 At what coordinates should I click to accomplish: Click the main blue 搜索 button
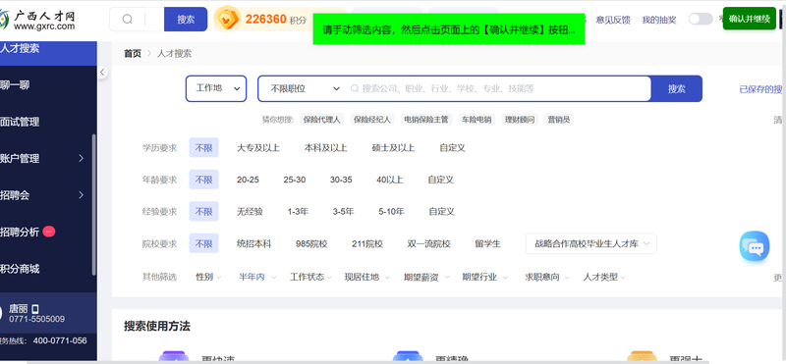pyautogui.click(x=676, y=88)
